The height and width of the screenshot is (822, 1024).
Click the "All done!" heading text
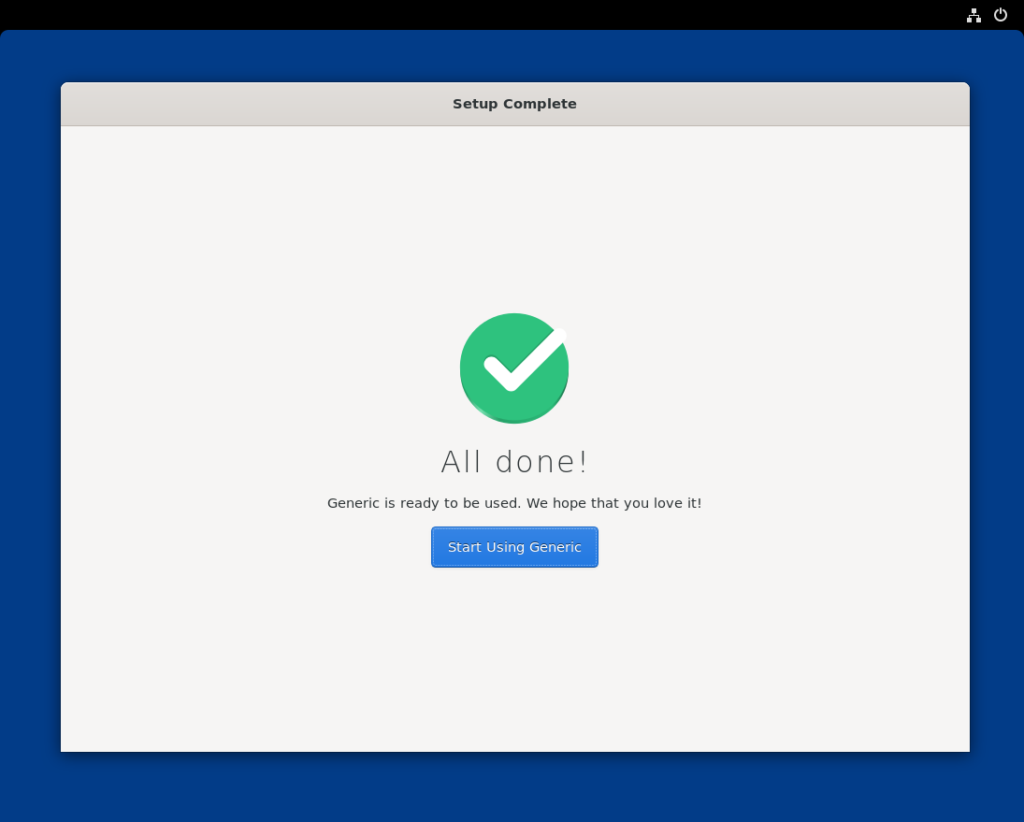coord(514,462)
